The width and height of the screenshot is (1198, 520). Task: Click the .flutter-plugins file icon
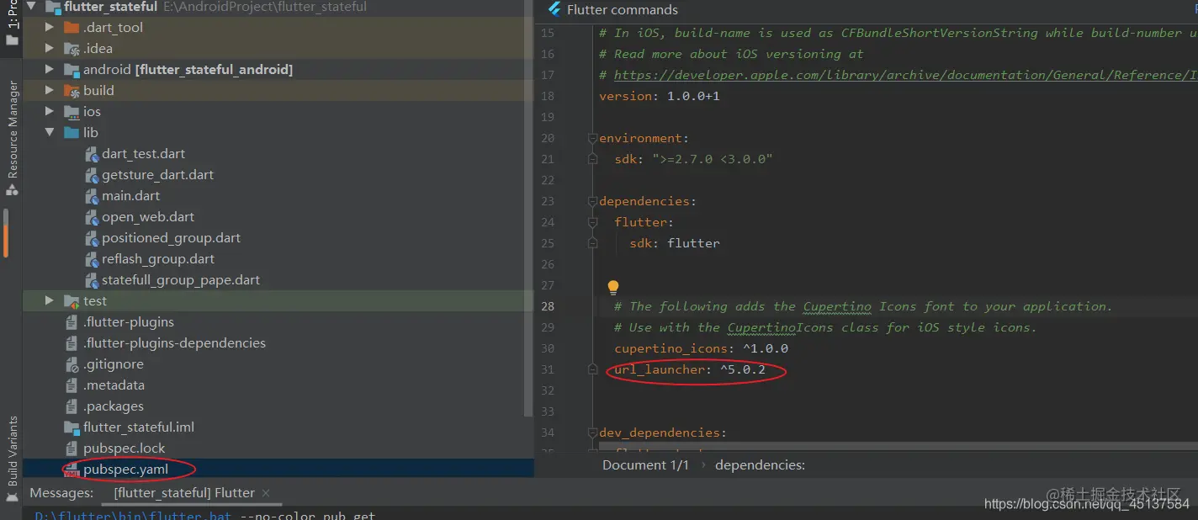pyautogui.click(x=72, y=322)
